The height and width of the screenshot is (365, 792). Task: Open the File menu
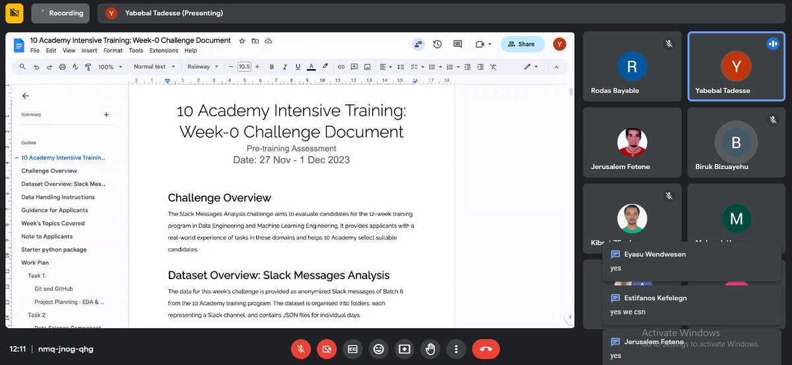click(35, 51)
